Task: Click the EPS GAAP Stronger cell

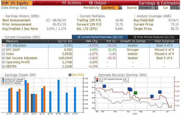Action: coord(133,50)
